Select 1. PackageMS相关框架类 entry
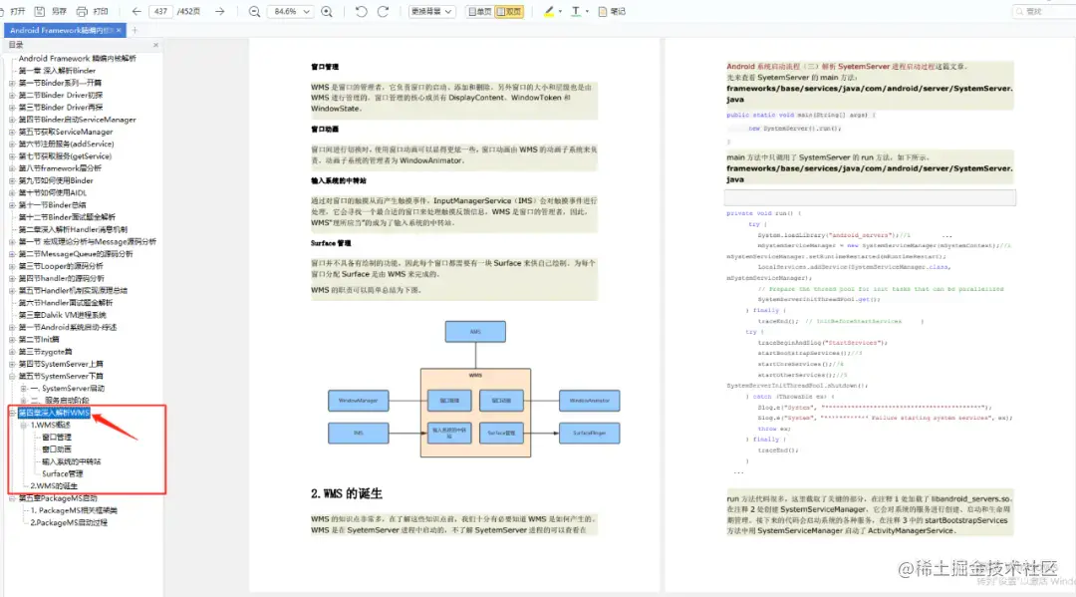The image size is (1076, 597). click(74, 510)
